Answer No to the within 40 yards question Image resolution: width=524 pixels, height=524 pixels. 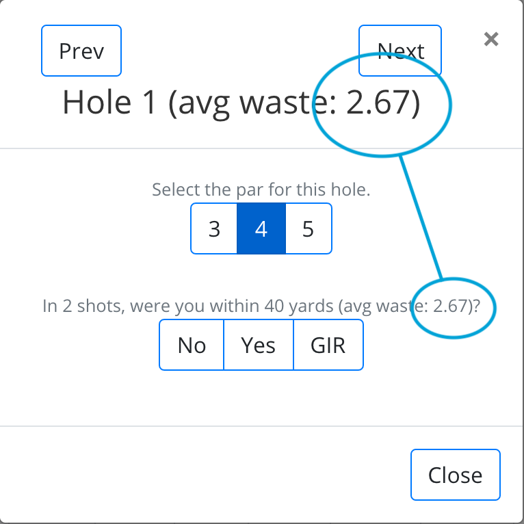192,345
